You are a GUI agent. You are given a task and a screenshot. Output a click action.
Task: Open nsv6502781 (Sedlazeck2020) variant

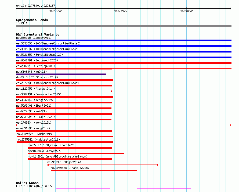tap(37, 60)
